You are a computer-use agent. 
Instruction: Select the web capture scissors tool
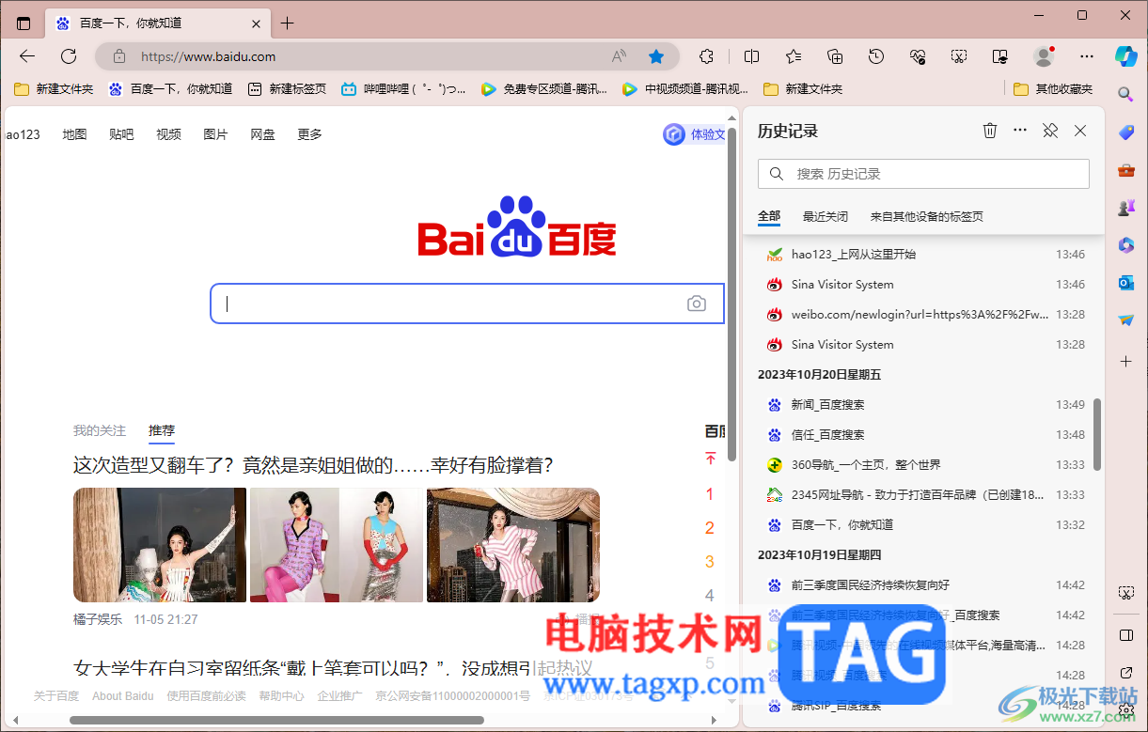[959, 56]
